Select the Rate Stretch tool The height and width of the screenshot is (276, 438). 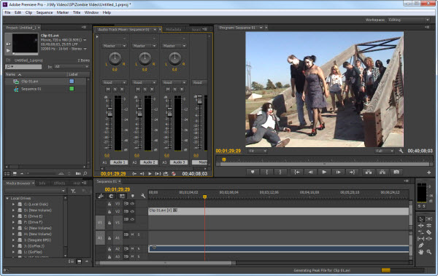[420, 232]
